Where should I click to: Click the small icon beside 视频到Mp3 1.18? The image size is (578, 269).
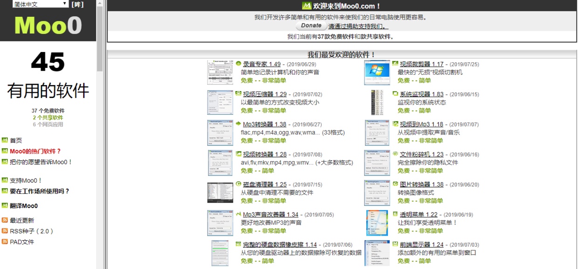coord(395,124)
